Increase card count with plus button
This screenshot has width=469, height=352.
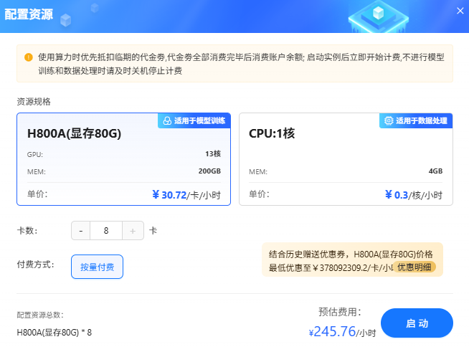pos(133,231)
